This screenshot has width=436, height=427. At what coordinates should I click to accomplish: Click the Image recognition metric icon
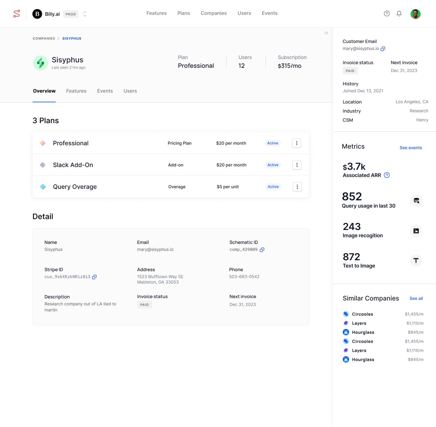(x=416, y=231)
